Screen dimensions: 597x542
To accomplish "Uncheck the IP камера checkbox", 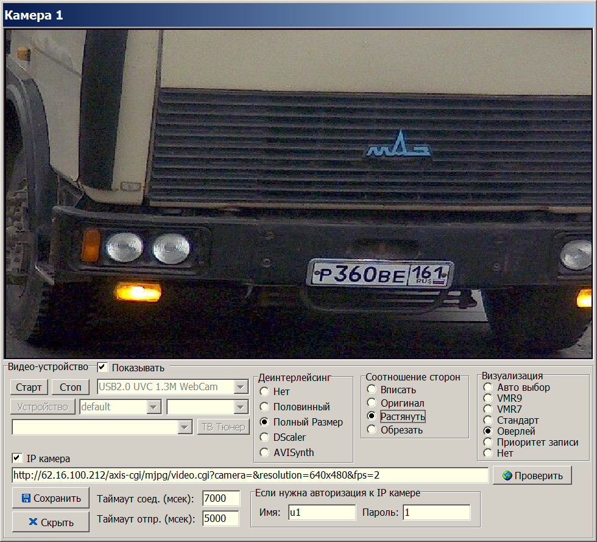I will coord(17,458).
